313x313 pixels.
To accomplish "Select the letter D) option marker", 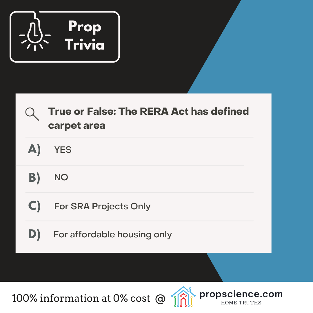I will (x=34, y=234).
